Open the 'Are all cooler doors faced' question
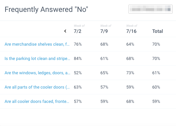Viewport: 176px width, 126px height. (37, 101)
